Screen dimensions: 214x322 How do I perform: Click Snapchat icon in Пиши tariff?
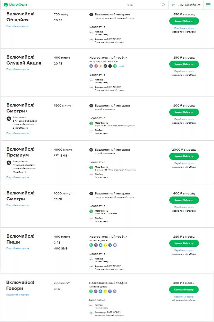tap(105, 245)
